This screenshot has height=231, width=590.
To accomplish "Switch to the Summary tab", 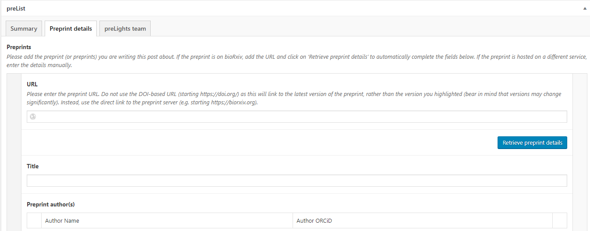I will coord(24,28).
